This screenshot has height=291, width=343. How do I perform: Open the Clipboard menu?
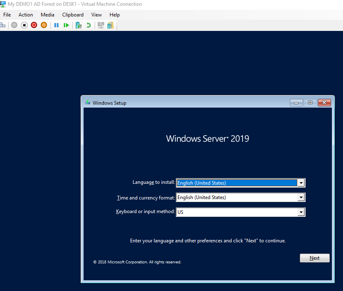tap(73, 15)
